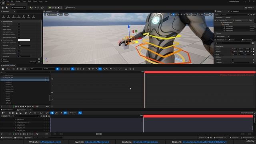Toggle the first Animation Settings checkbox
This screenshot has height=144, width=256.
pos(19,24)
